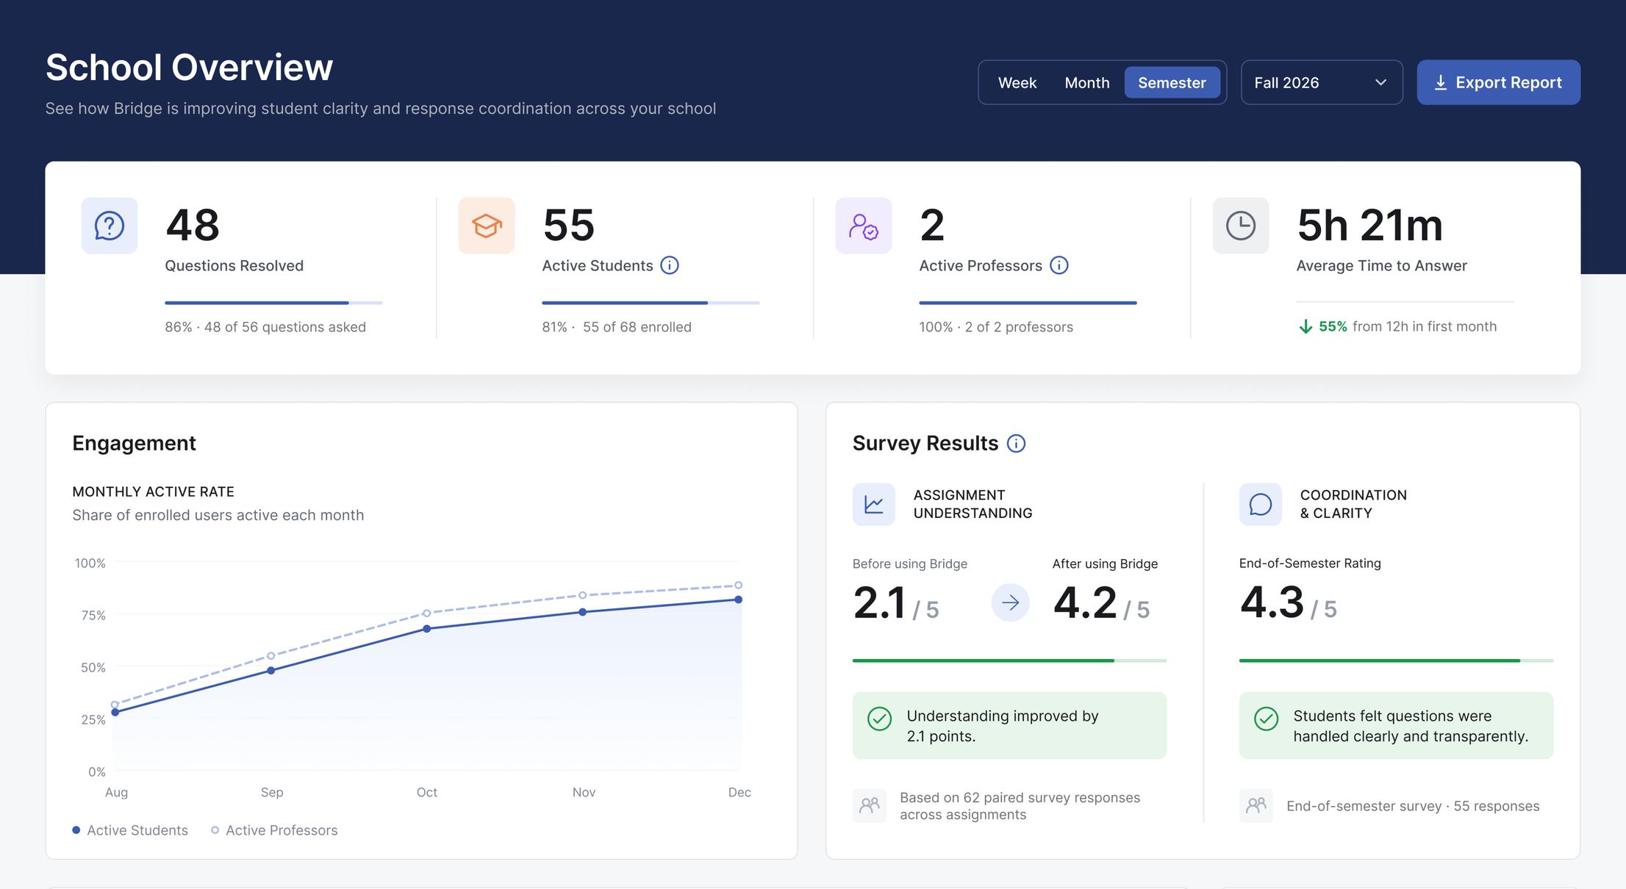Image resolution: width=1626 pixels, height=889 pixels.
Task: Click the School Overview heading
Action: coord(189,67)
